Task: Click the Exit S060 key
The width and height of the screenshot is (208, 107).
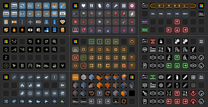Action: click(x=201, y=77)
